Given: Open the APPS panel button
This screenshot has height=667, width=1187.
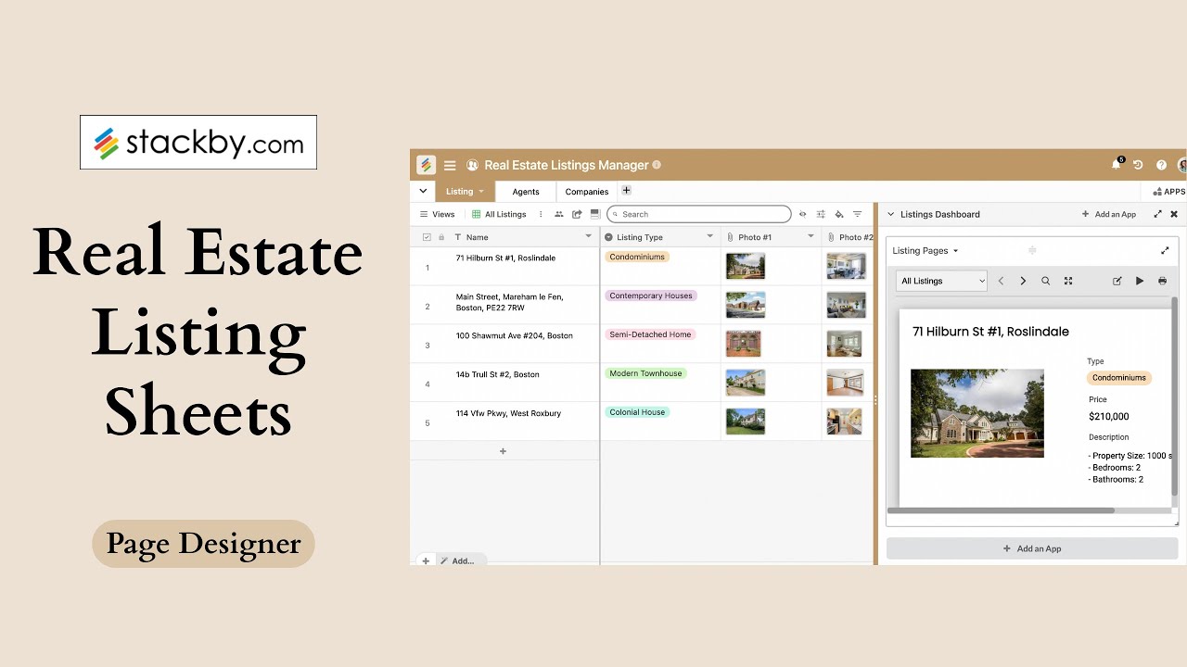Looking at the screenshot, I should (x=1169, y=192).
